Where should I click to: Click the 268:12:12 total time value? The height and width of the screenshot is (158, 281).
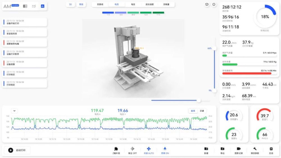[x=232, y=7]
